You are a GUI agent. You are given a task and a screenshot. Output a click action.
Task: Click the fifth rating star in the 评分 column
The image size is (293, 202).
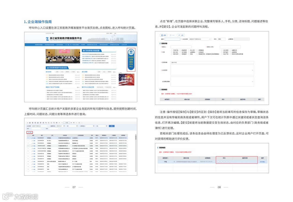230,162
